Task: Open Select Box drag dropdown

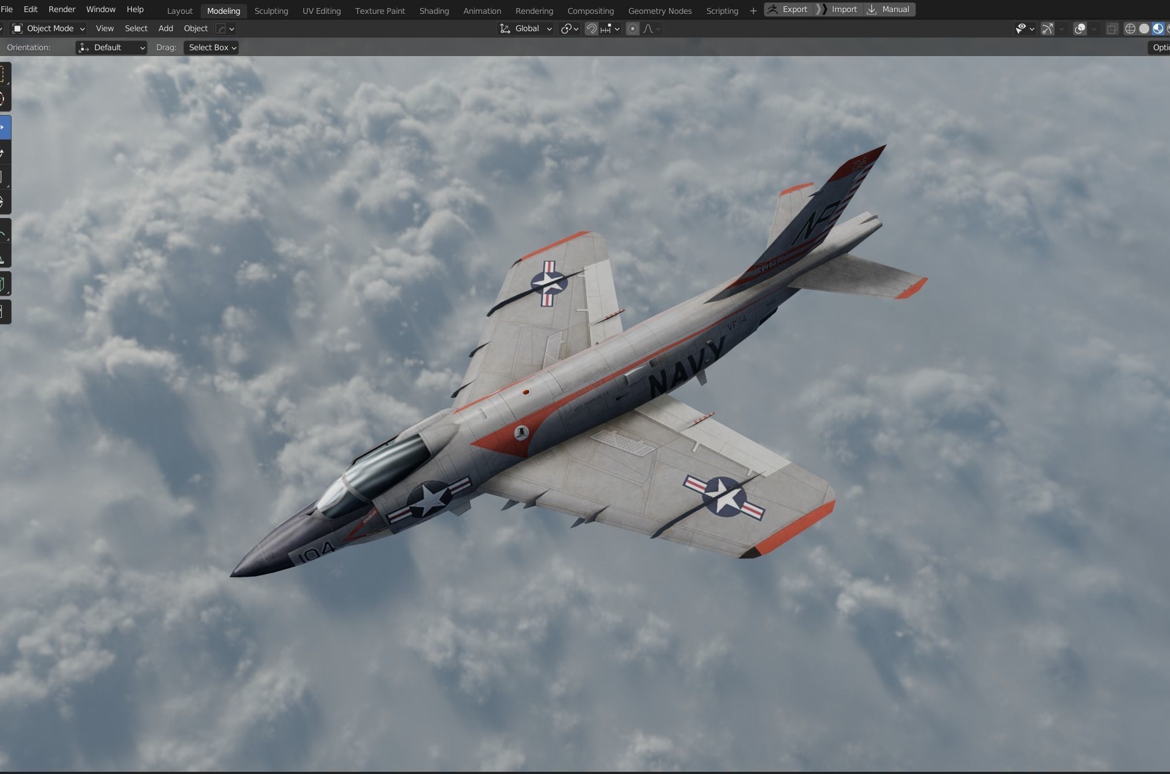Action: coord(211,47)
